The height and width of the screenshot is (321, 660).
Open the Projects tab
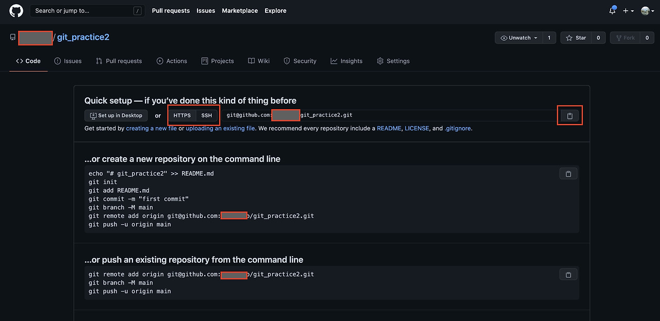(x=218, y=61)
